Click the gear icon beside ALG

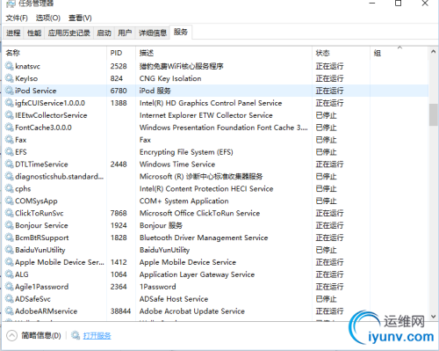(x=10, y=274)
